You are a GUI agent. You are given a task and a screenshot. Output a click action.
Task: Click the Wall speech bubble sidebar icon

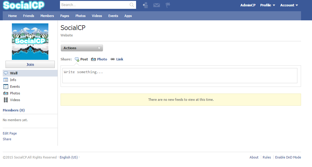click(x=6, y=73)
